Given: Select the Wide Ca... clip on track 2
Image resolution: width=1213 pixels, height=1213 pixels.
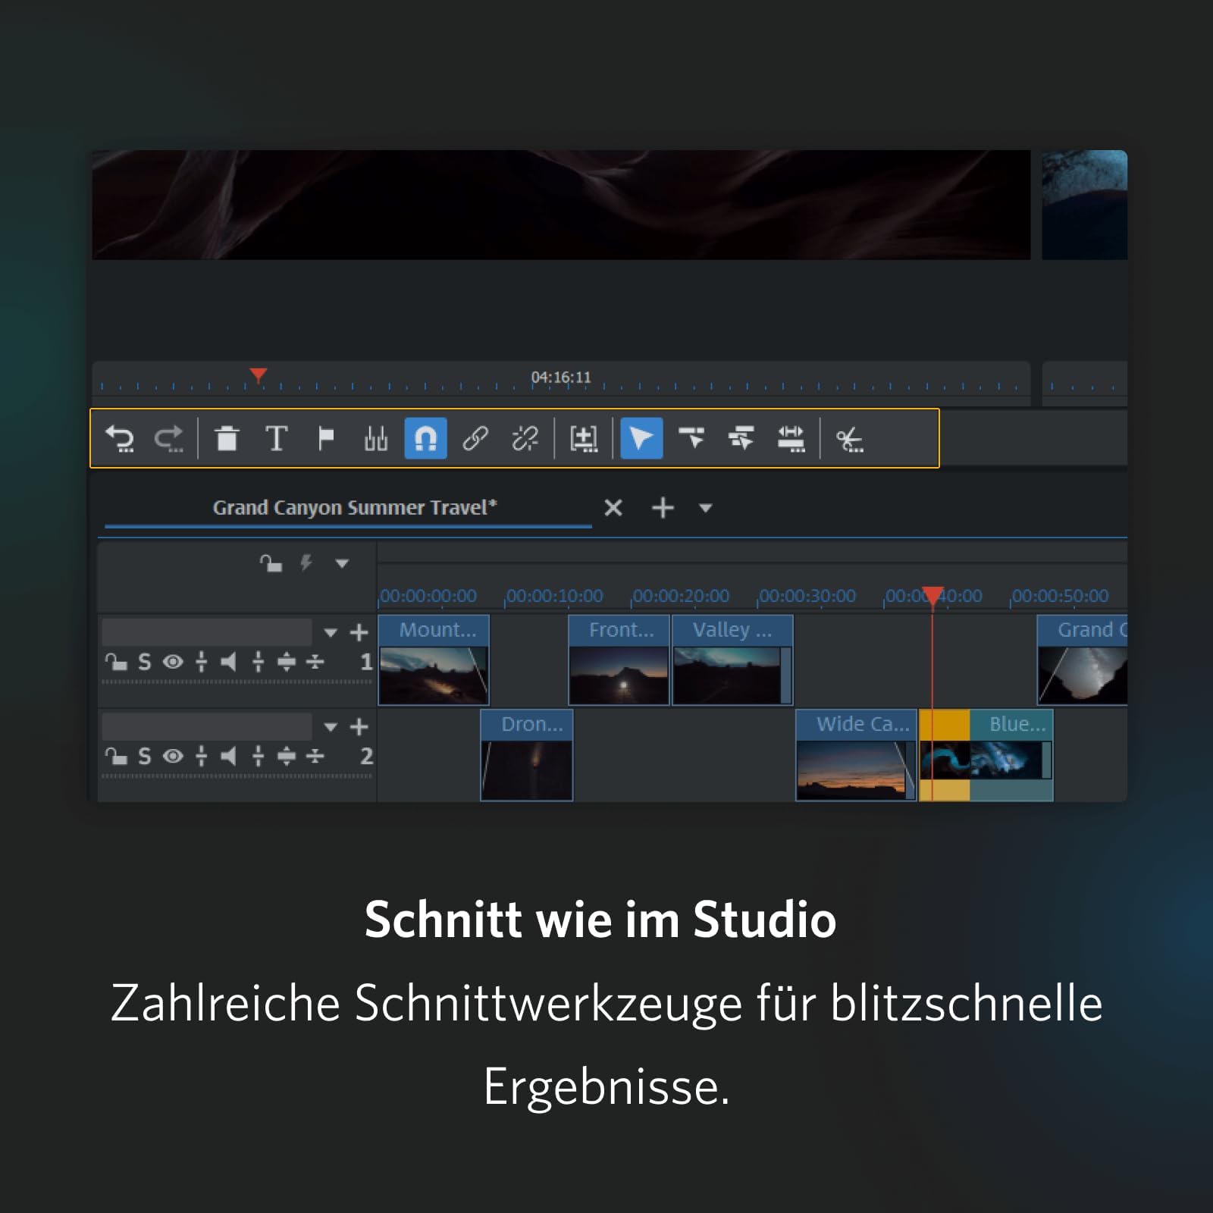Looking at the screenshot, I should click(x=856, y=754).
